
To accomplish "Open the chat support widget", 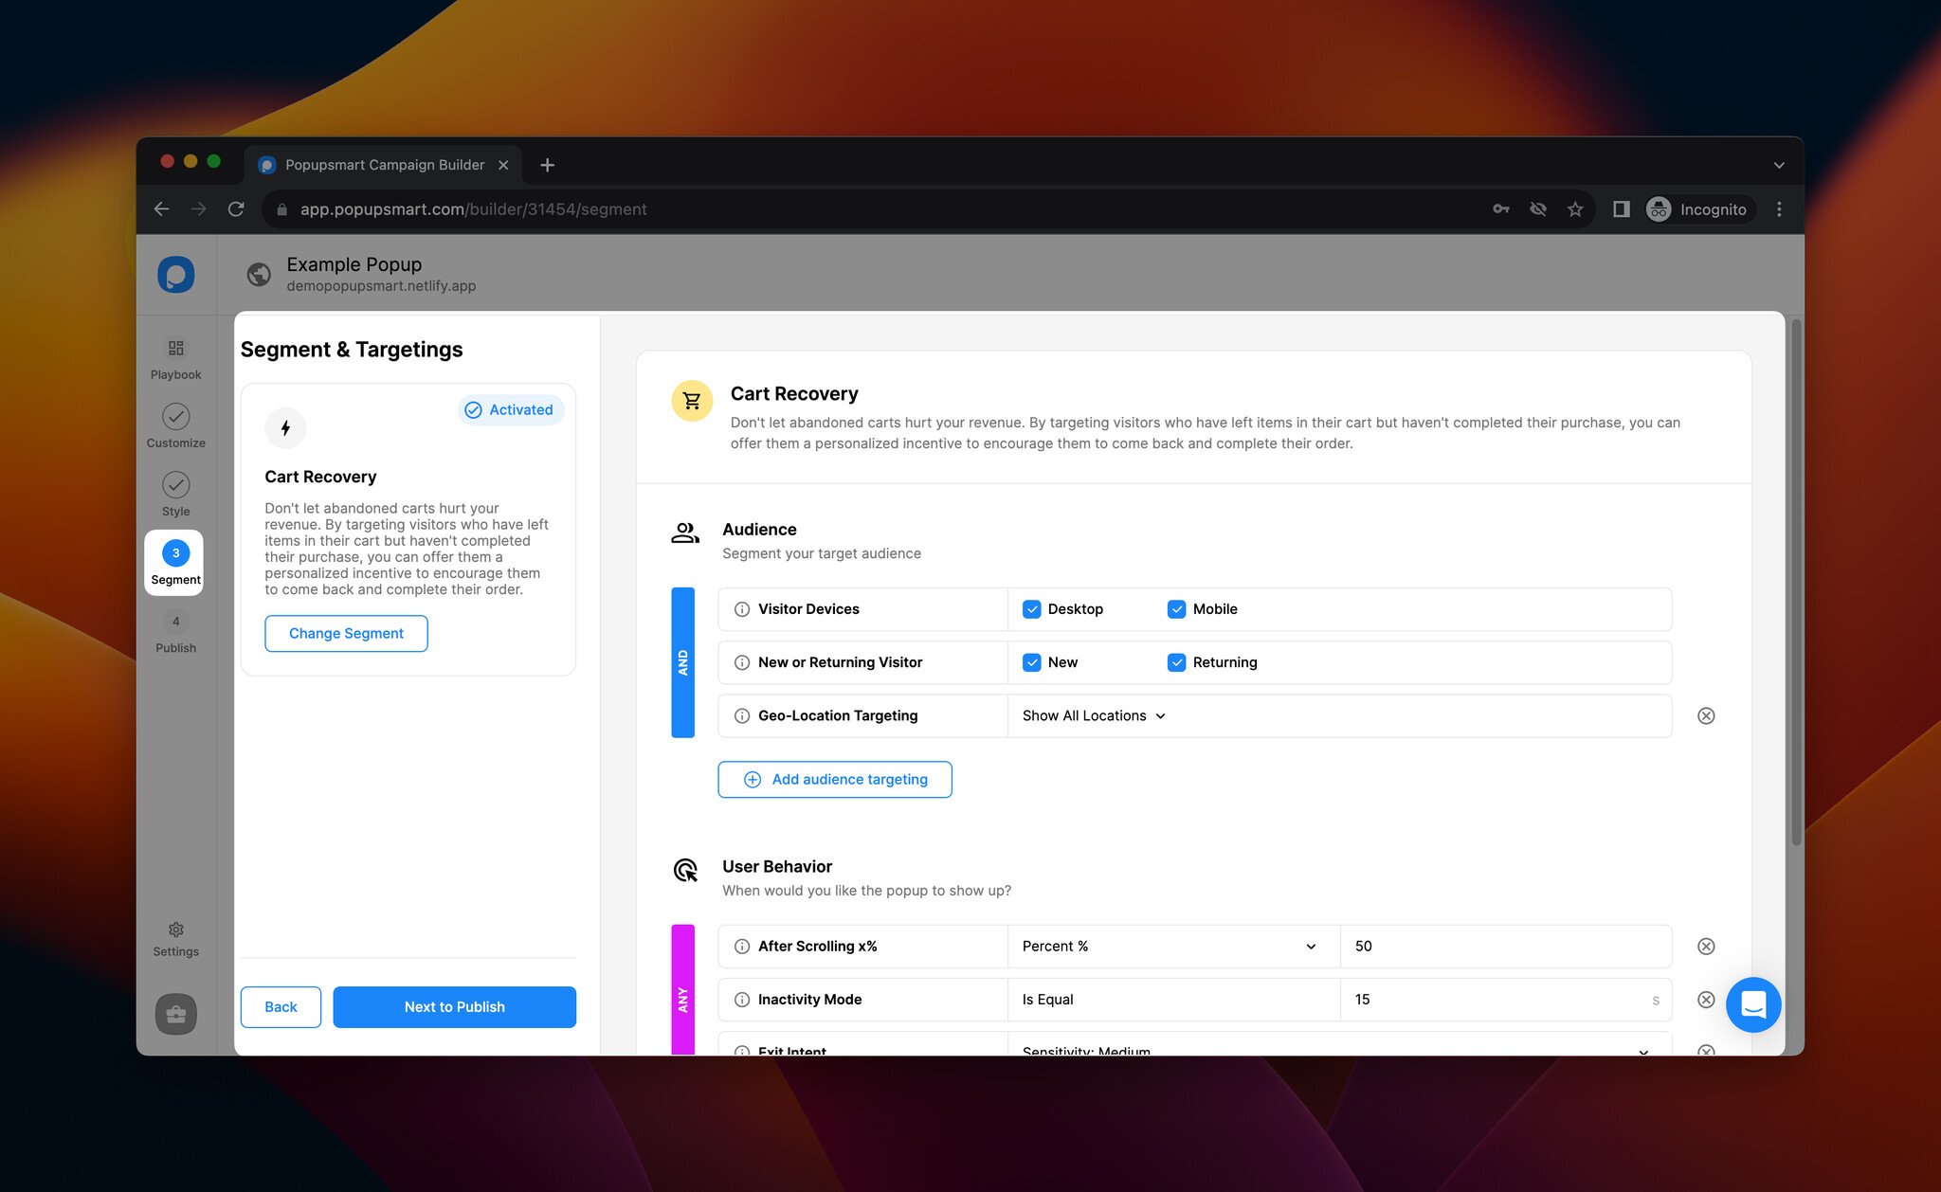I will click(x=1753, y=1004).
